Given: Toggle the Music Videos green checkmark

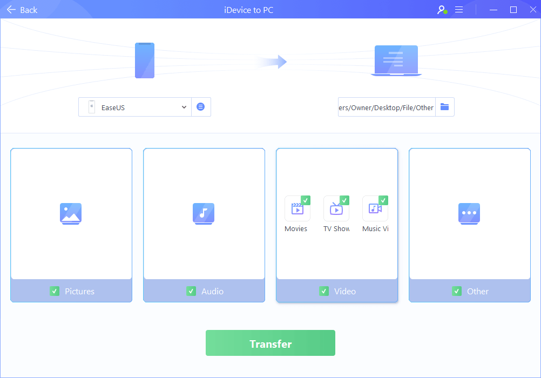Looking at the screenshot, I should pos(384,200).
